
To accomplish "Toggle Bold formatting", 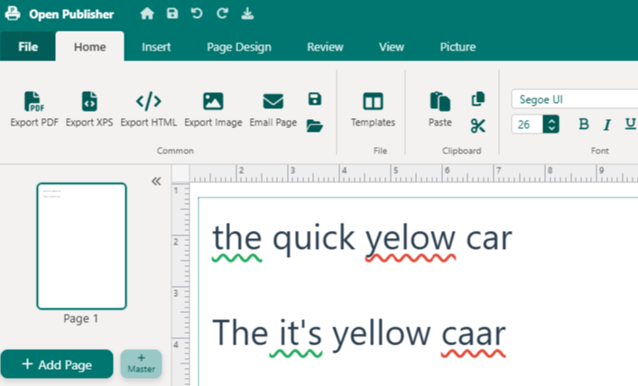I will click(x=584, y=124).
